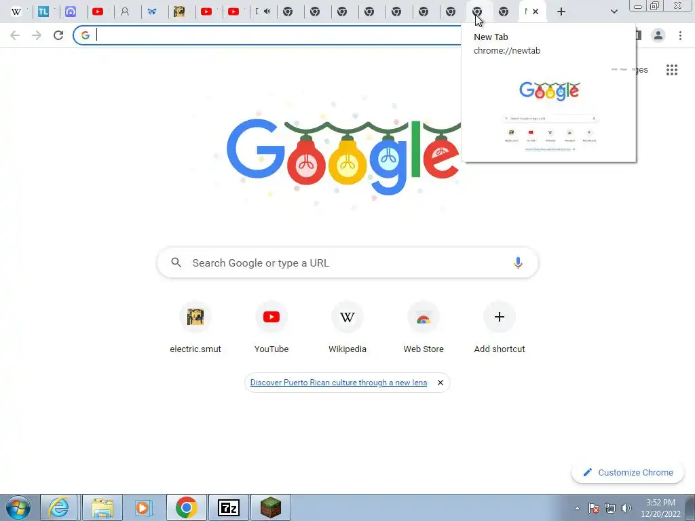Switch to the yellow picture-icon tab in tab strip
Image resolution: width=695 pixels, height=521 pixels.
coord(179,12)
